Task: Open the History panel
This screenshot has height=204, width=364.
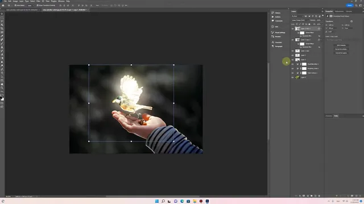Action: [x=276, y=13]
